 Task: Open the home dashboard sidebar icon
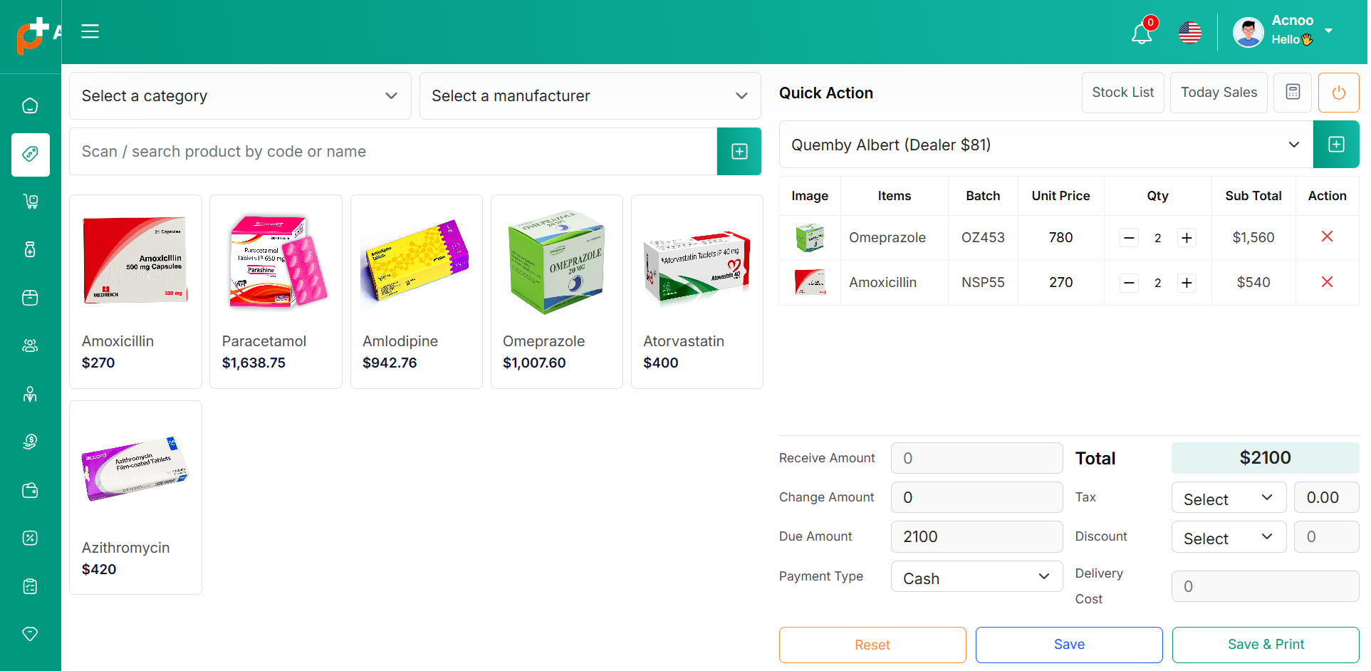pos(30,106)
